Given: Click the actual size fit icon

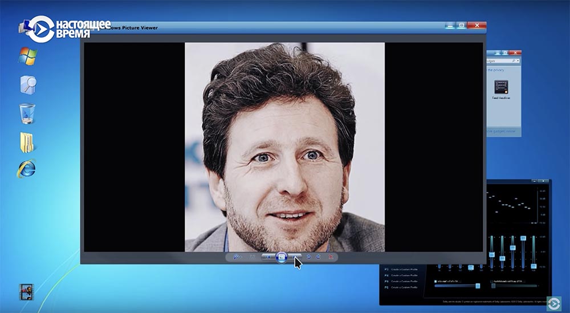Looking at the screenshot, I should (x=253, y=257).
